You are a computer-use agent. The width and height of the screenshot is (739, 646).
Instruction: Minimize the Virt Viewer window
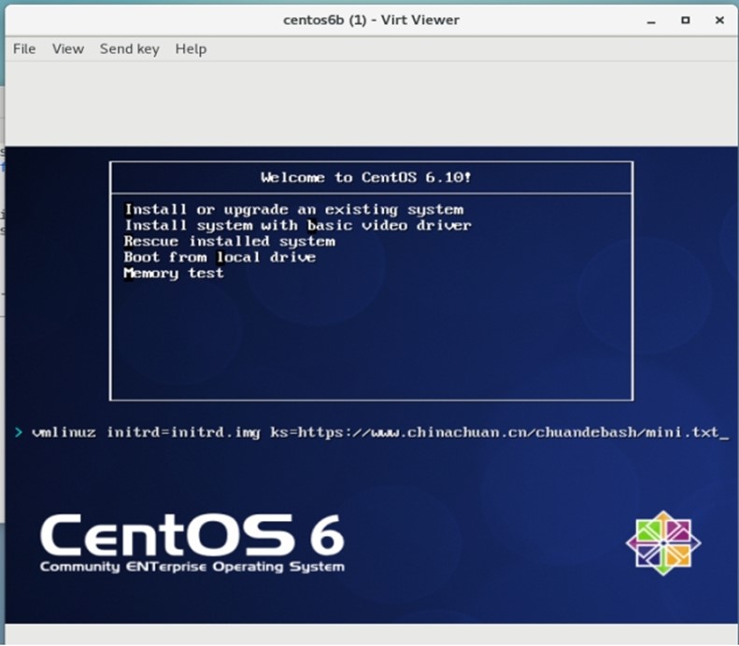pos(651,21)
